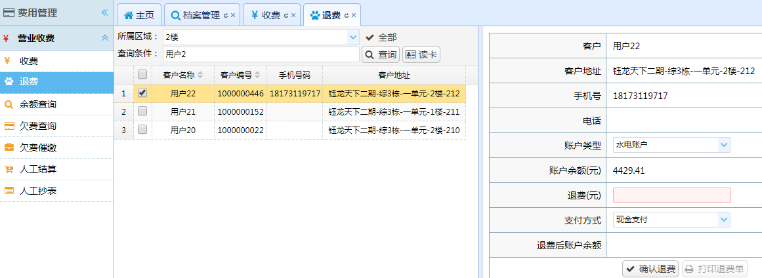Click the 退费(元) amount input field
762x278 pixels.
pyautogui.click(x=671, y=195)
